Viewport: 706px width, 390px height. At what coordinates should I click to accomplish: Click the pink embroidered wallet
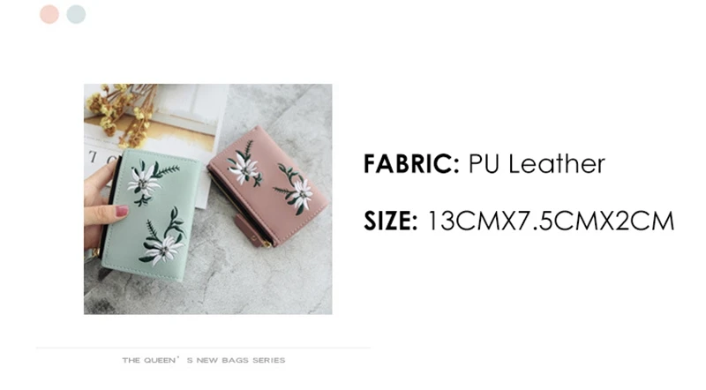tap(268, 185)
